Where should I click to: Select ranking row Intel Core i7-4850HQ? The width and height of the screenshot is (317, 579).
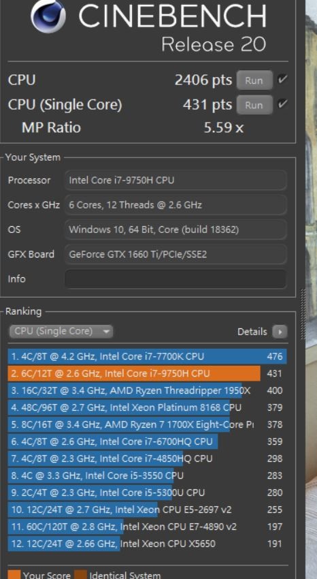(147, 458)
